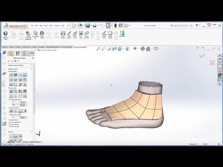223x167 pixels.
Task: Select the Draw Edges pencil tool
Action: (x=69, y=34)
